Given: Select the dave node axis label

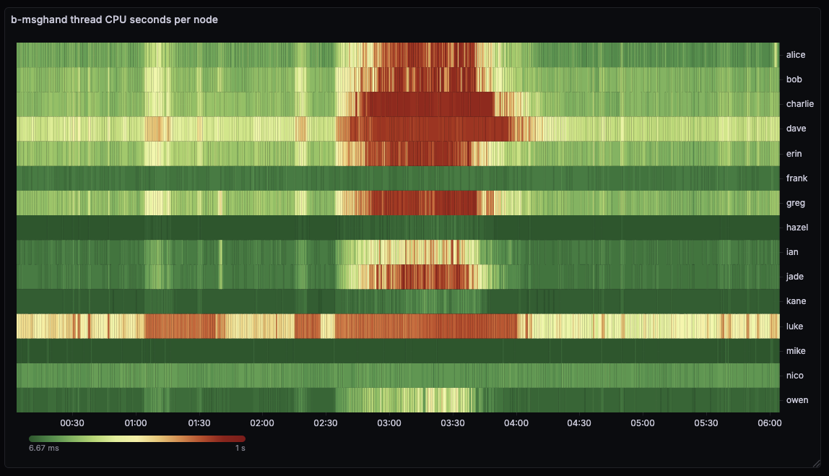Looking at the screenshot, I should [796, 129].
